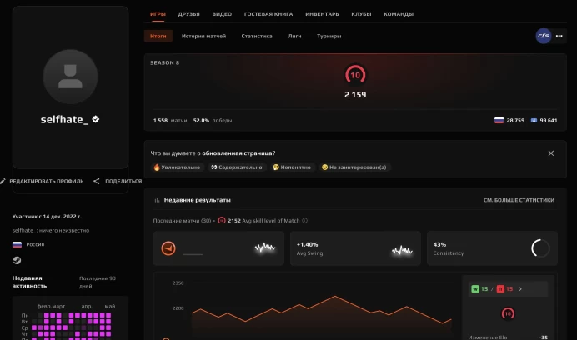Click the CS game selector icon
Viewport: 577px width, 340px height.
tap(543, 36)
